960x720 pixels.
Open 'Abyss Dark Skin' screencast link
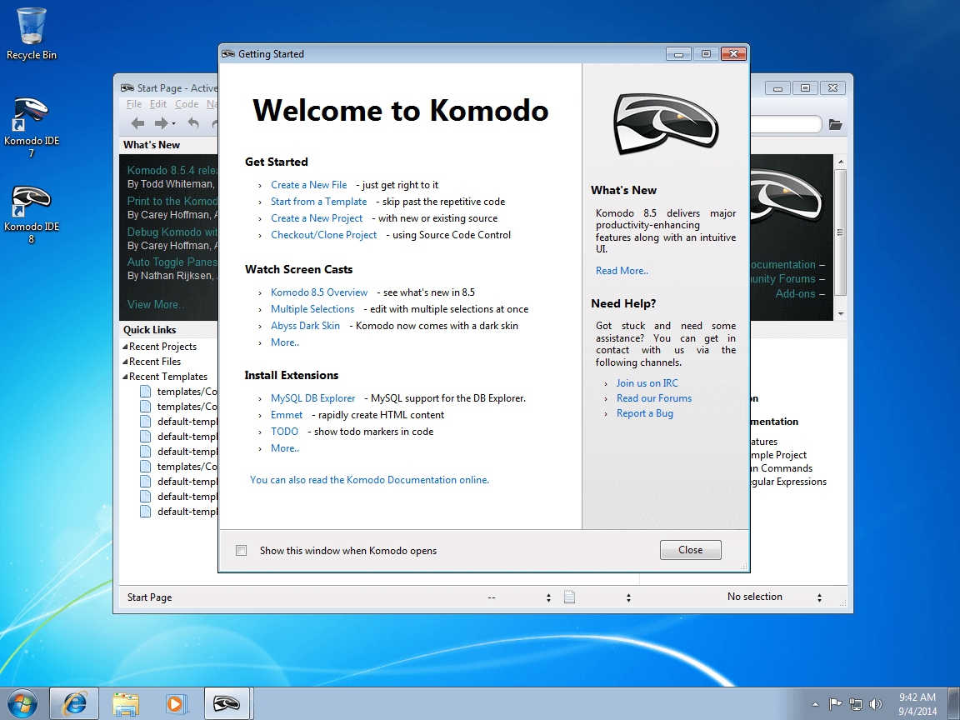point(305,326)
